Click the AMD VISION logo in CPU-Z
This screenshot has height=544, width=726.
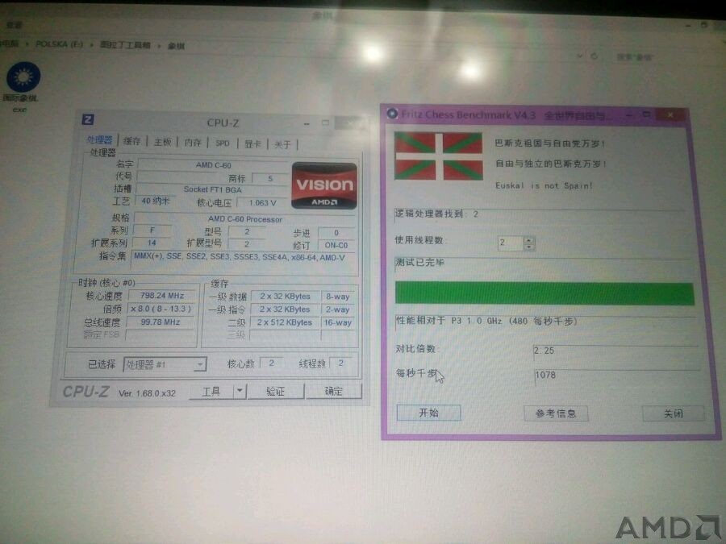(324, 185)
